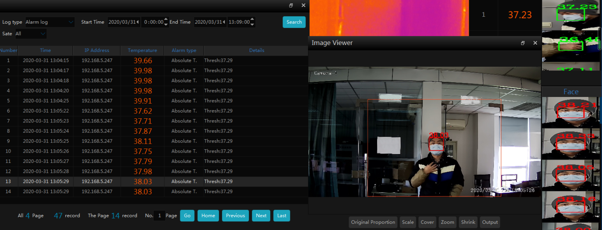602x230 pixels.
Task: Select row 9 with temperature 38.11
Action: pos(154,141)
